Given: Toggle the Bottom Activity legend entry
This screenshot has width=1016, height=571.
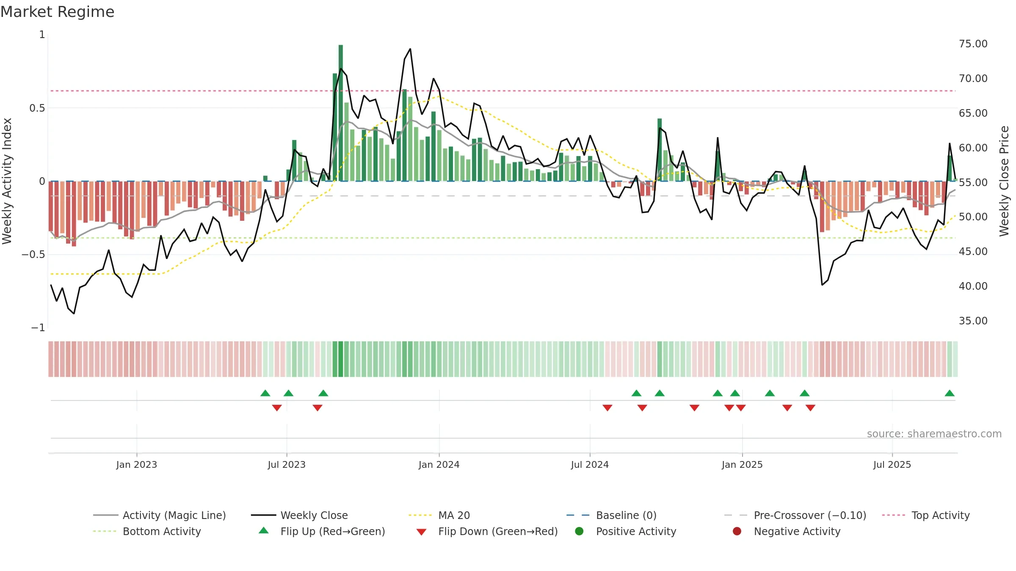Looking at the screenshot, I should point(147,531).
